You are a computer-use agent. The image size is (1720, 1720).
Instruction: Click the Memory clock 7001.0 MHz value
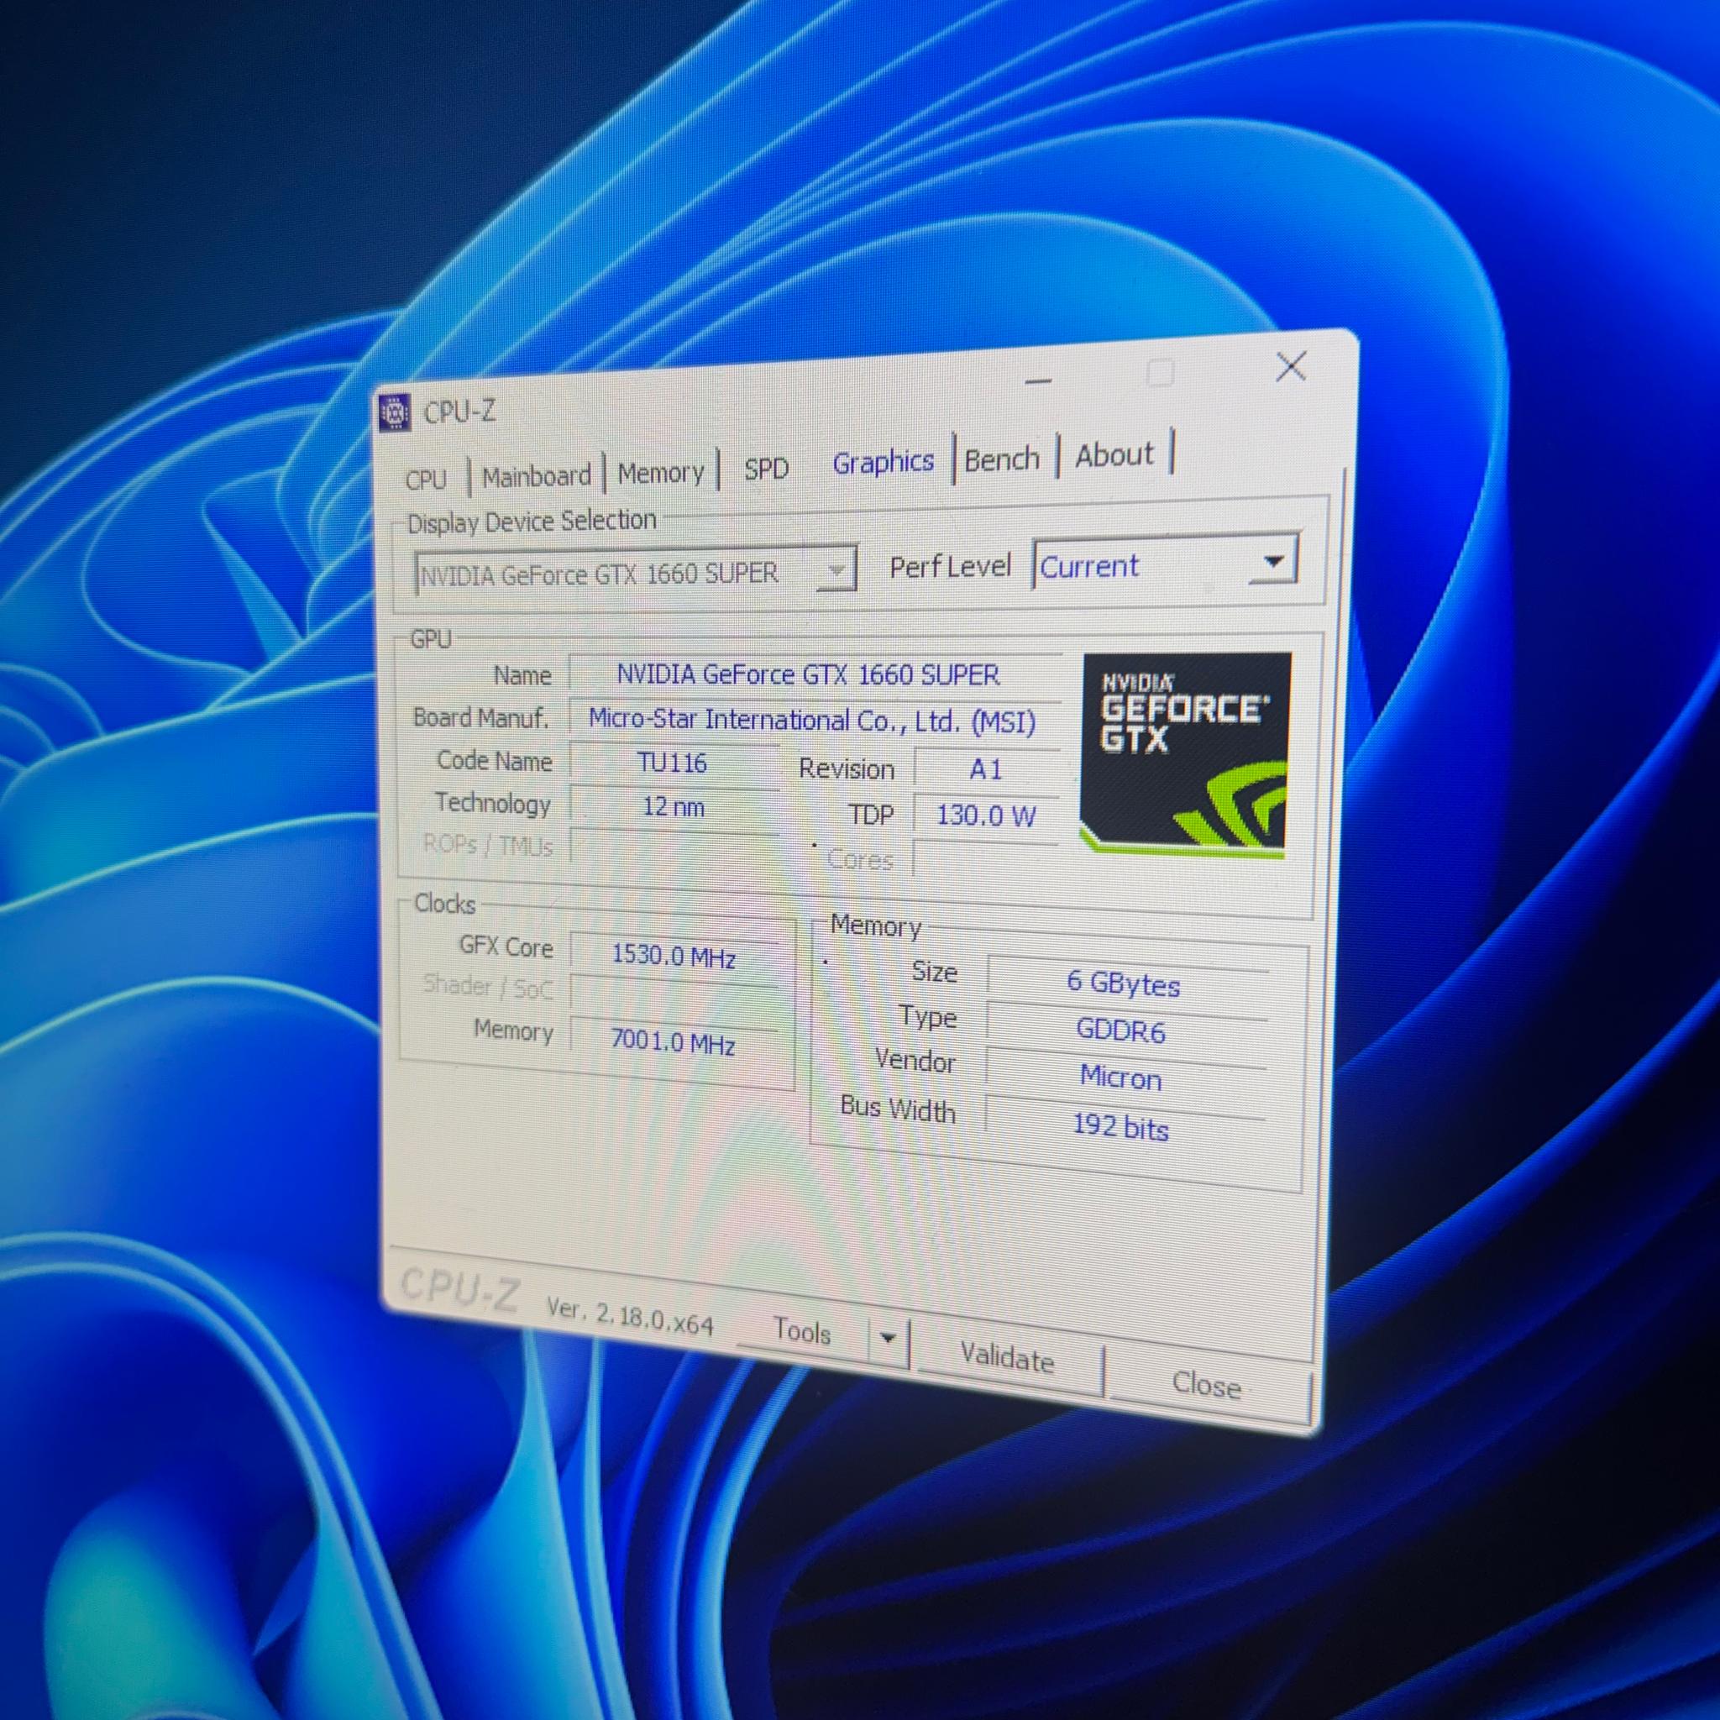[x=674, y=1041]
